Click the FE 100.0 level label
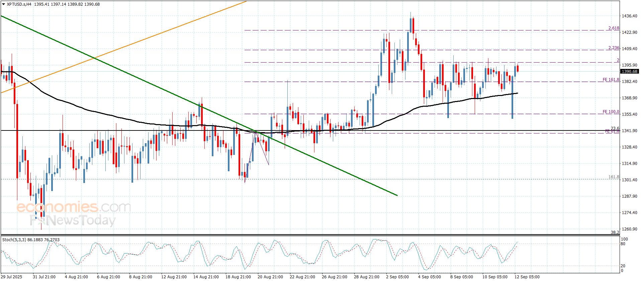 coord(611,112)
